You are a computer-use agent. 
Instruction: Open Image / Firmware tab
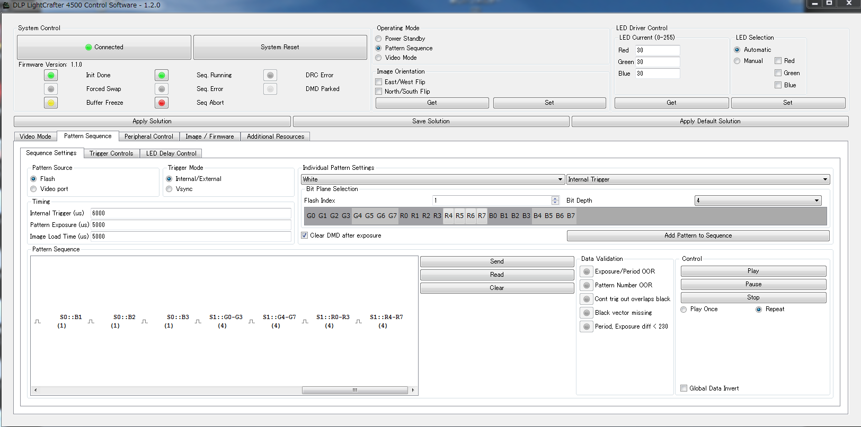210,137
